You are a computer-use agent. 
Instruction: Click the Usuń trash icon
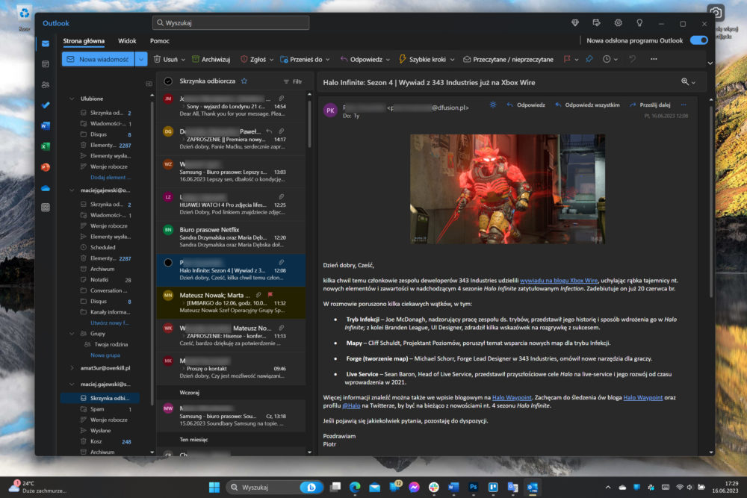[157, 59]
